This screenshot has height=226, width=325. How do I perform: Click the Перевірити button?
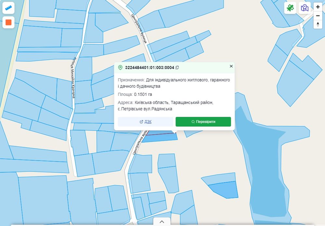point(203,122)
